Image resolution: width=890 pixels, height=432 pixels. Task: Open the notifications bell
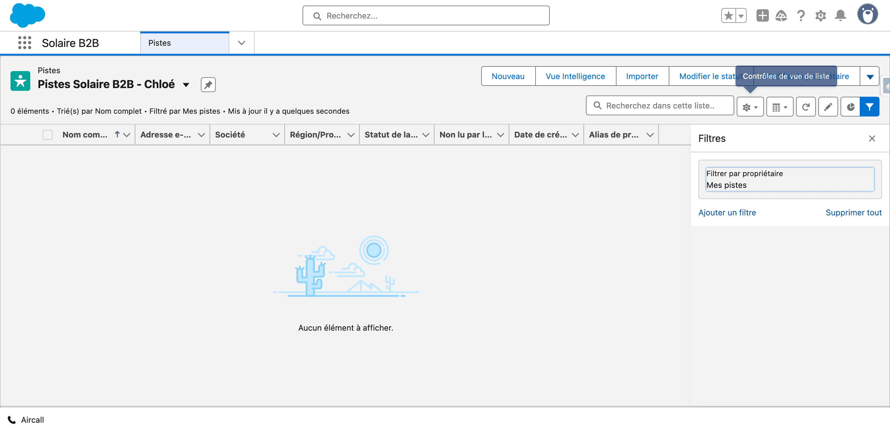click(840, 15)
